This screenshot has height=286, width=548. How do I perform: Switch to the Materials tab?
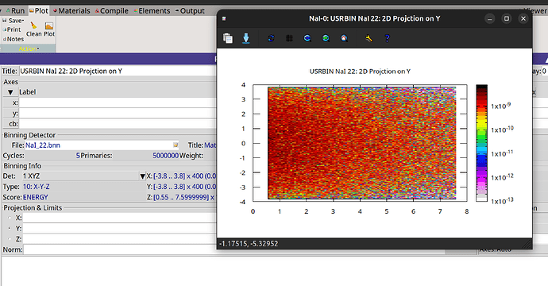click(x=71, y=11)
